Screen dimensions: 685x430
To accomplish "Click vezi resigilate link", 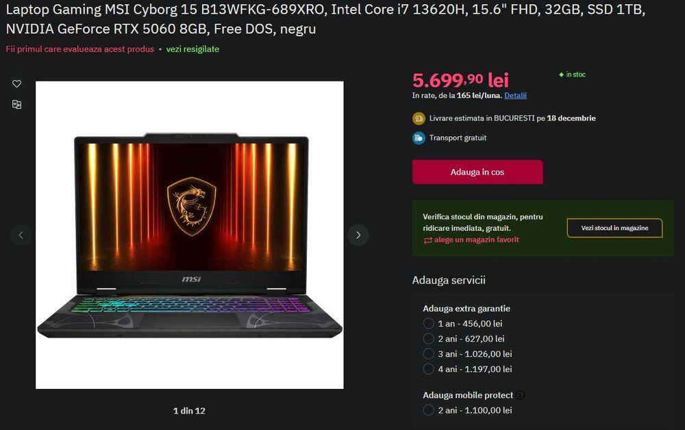I will pos(192,49).
